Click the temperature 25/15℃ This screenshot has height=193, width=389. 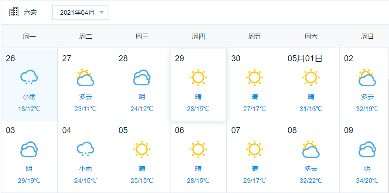[142, 181]
